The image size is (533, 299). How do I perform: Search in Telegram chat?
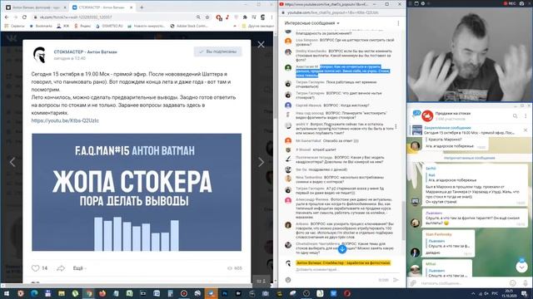tap(515, 116)
